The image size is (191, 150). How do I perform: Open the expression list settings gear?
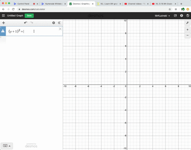54,23
